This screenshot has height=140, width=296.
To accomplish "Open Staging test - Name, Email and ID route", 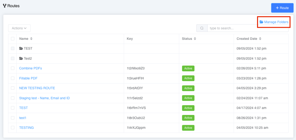I will [x=45, y=98].
